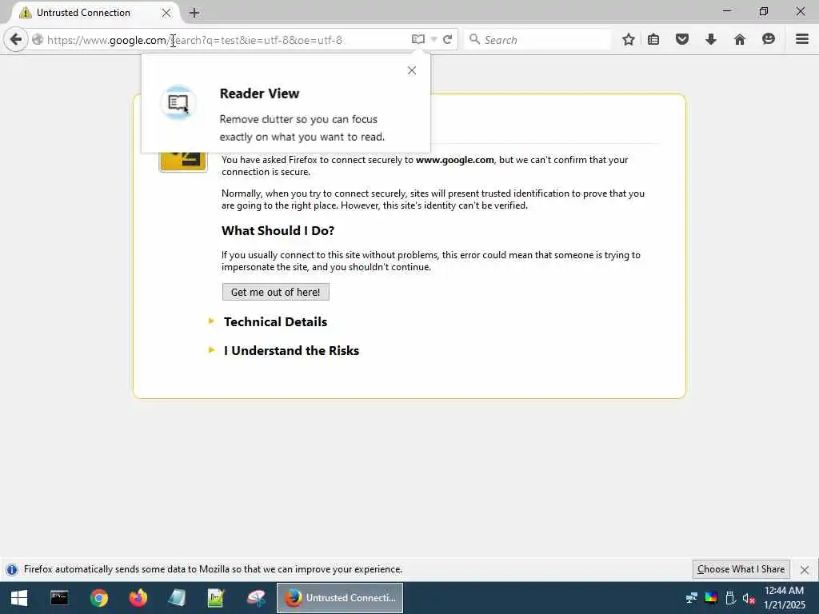Go to the Firefox home page
Image resolution: width=819 pixels, height=614 pixels.
[x=740, y=40]
